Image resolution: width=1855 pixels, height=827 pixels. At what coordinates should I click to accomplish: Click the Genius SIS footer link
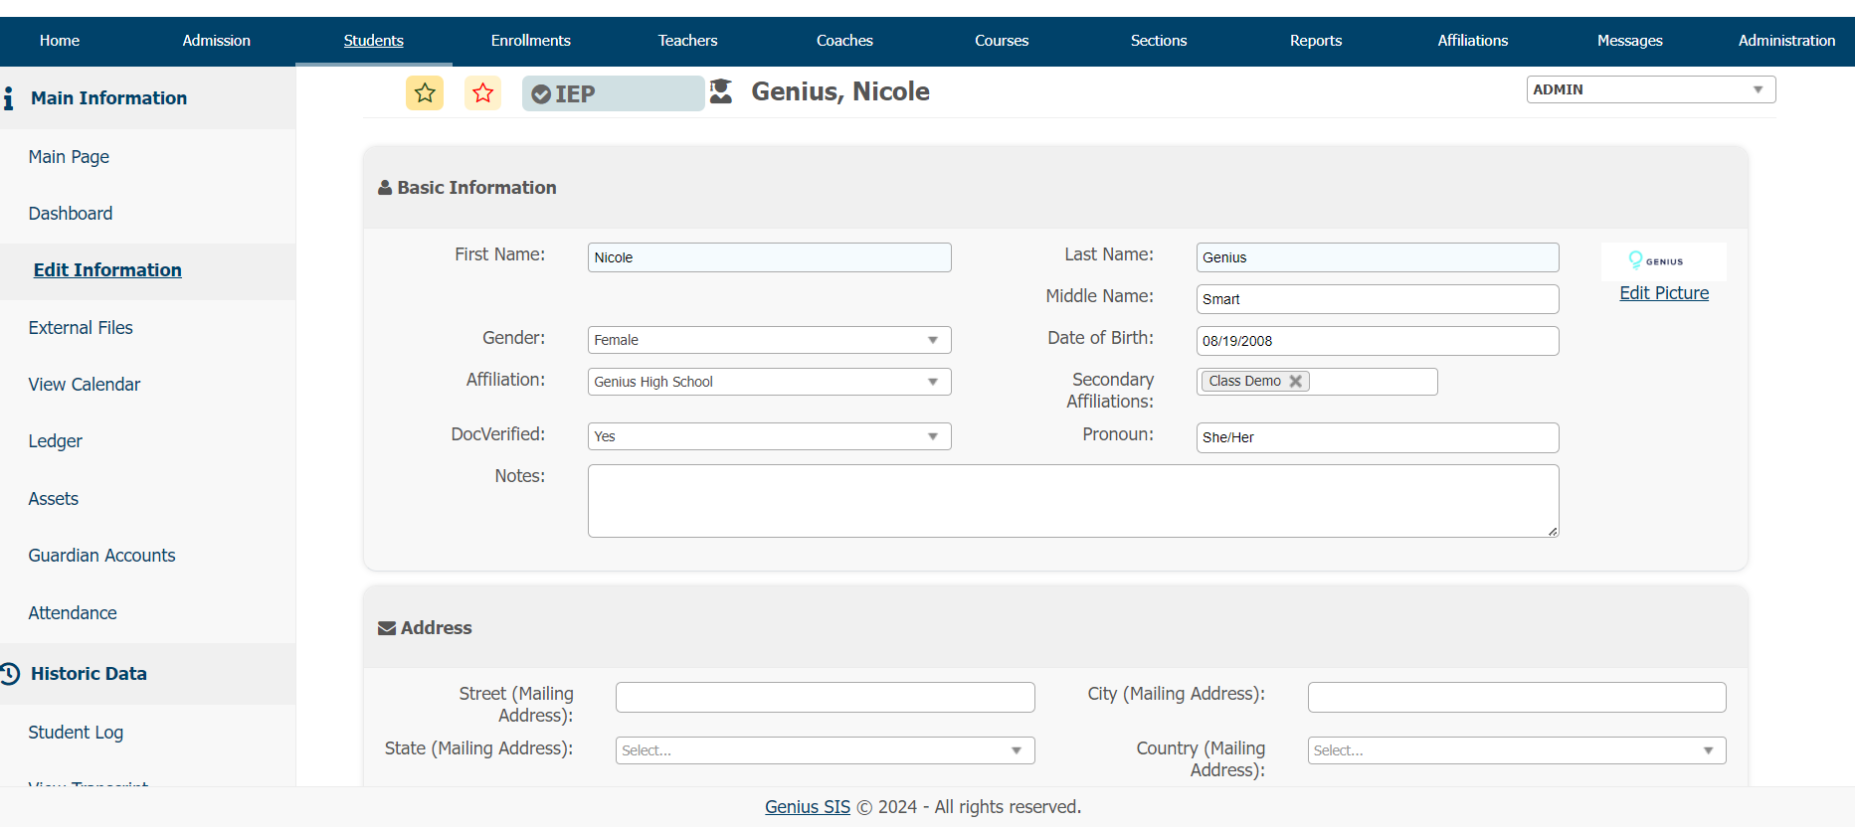click(807, 807)
